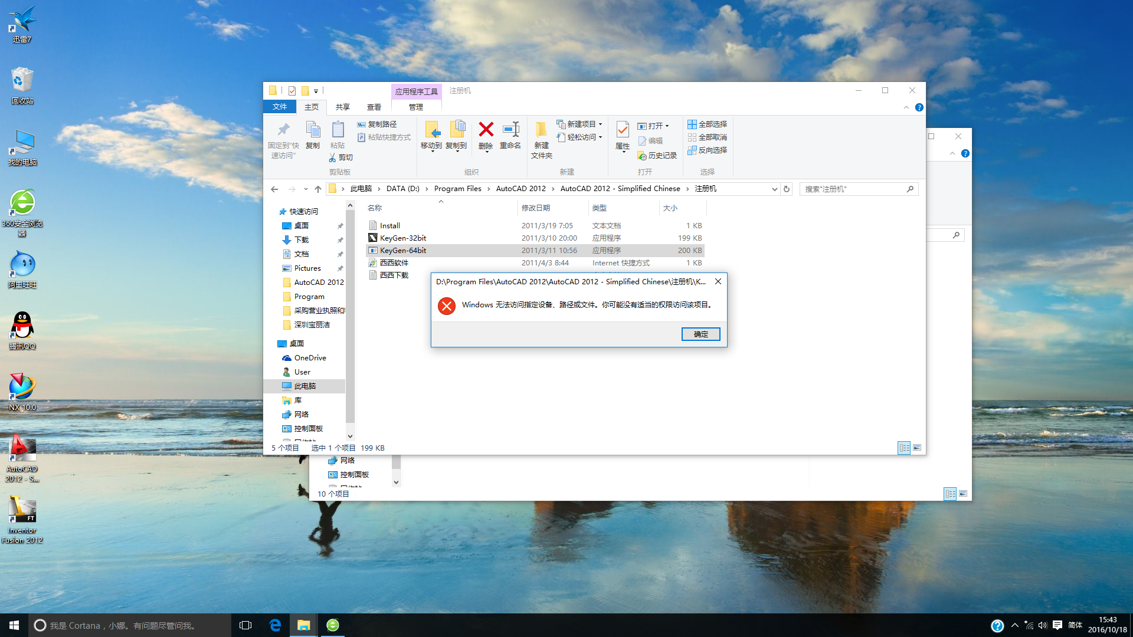This screenshot has height=637, width=1133.
Task: Switch to the Manage (管理) ribbon tab
Action: pyautogui.click(x=416, y=107)
